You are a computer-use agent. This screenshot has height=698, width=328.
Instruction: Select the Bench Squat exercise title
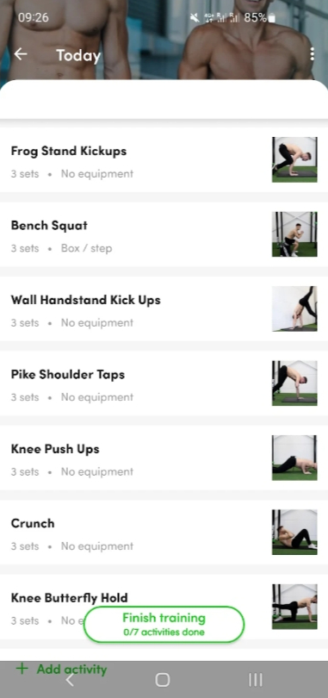click(x=49, y=225)
